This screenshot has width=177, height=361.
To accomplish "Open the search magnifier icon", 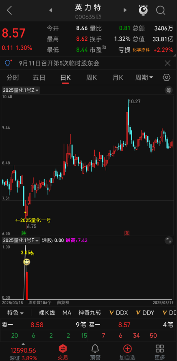I will (x=161, y=10).
